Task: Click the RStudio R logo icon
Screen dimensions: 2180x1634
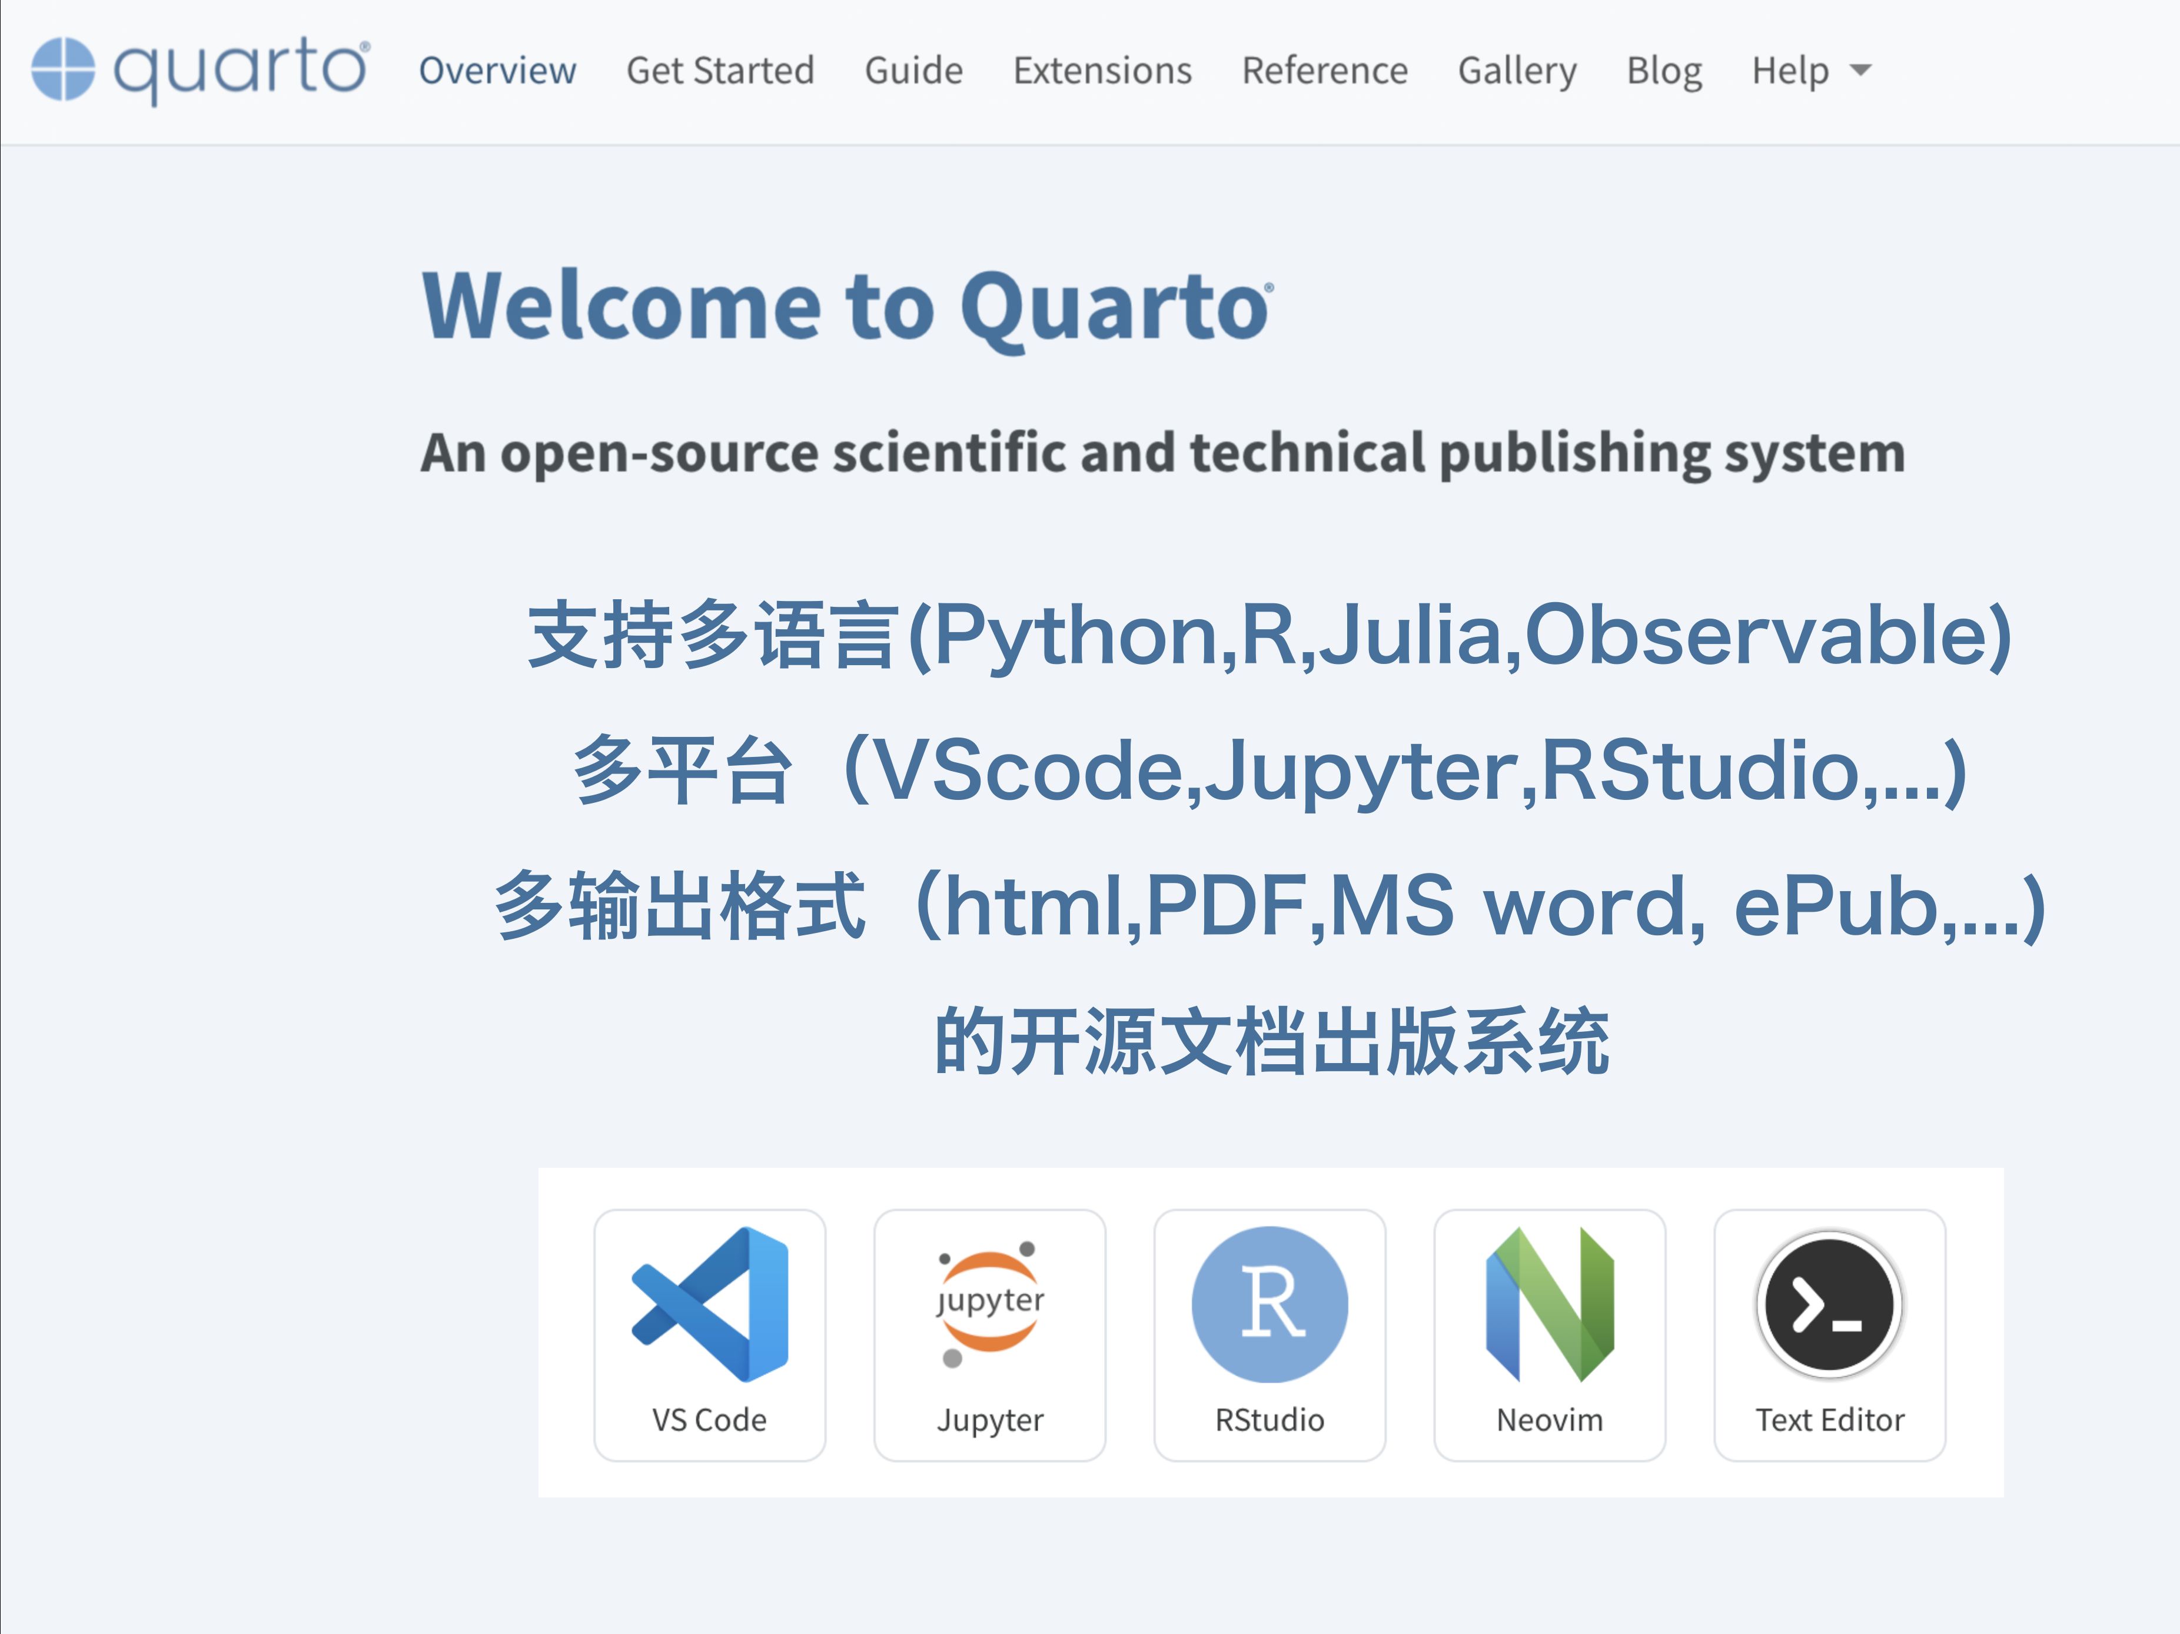Action: pos(1270,1304)
